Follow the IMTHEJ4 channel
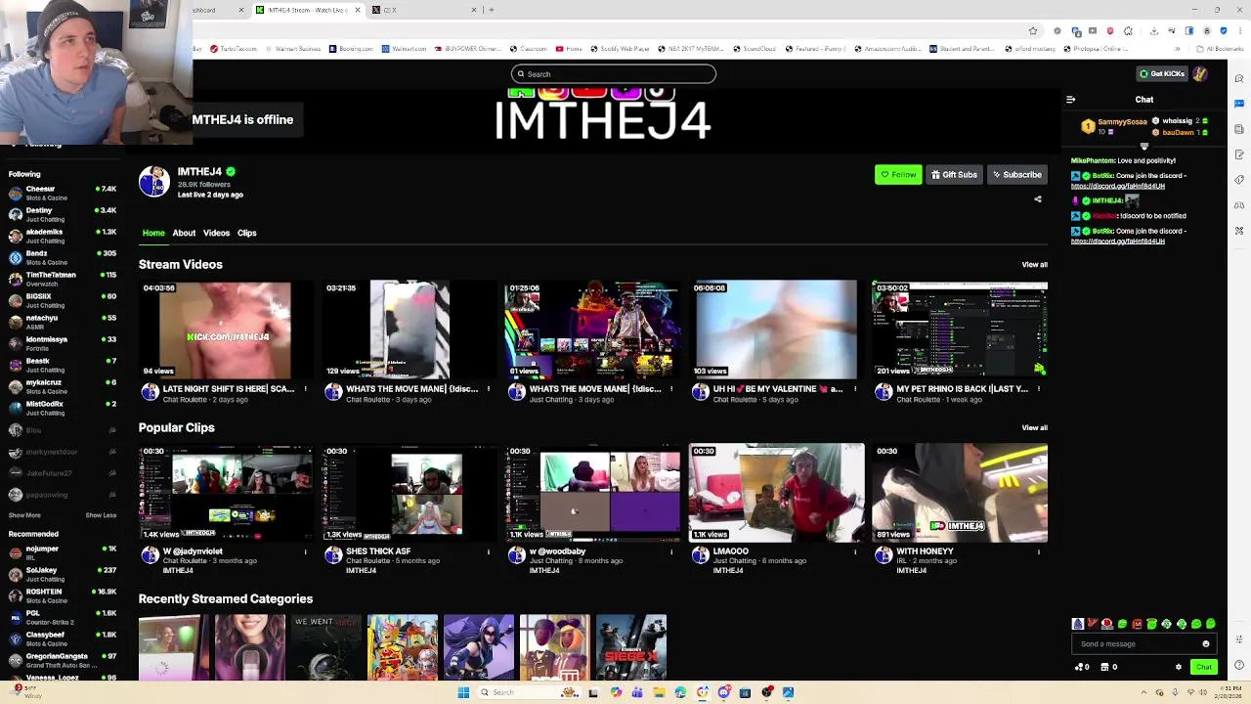This screenshot has height=704, width=1251. (x=898, y=175)
